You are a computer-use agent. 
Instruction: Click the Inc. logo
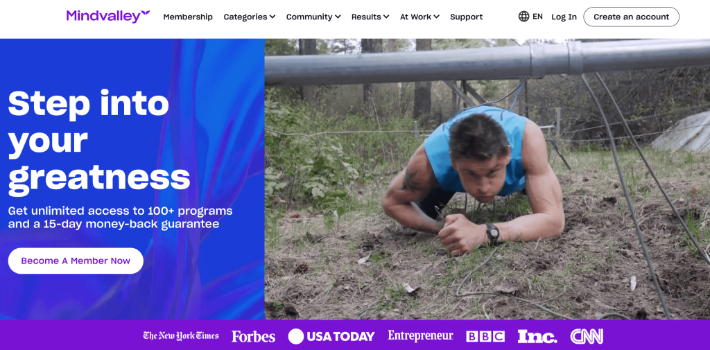tap(537, 336)
